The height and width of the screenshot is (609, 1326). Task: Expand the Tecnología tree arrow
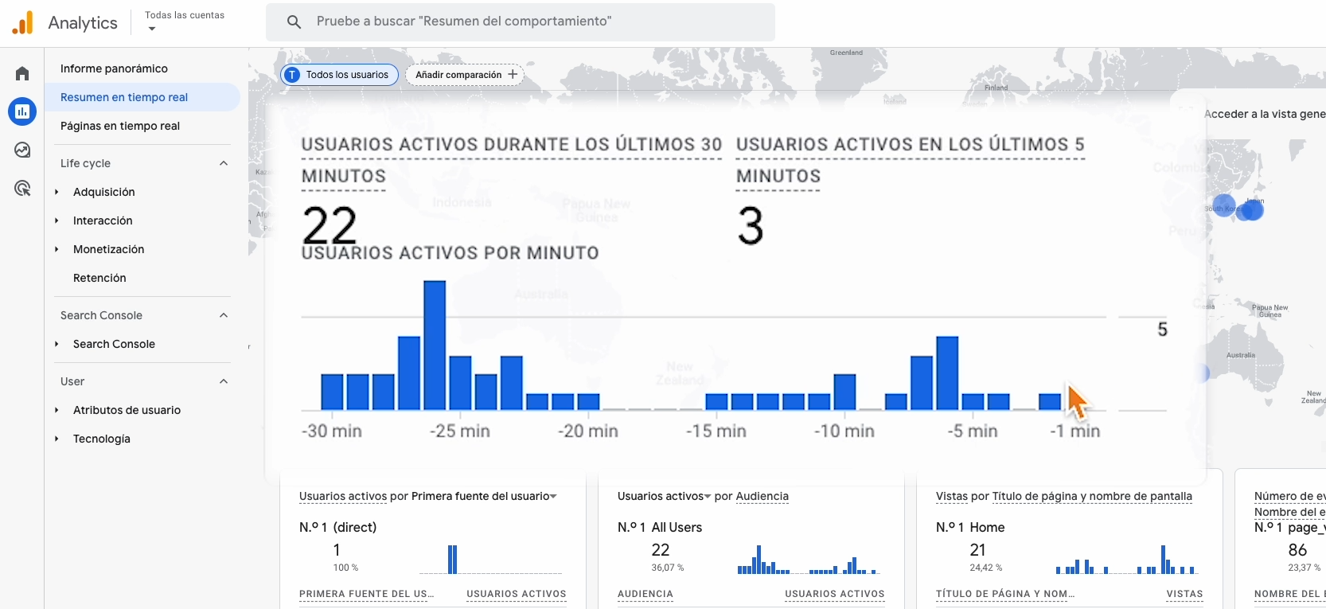pyautogui.click(x=57, y=439)
